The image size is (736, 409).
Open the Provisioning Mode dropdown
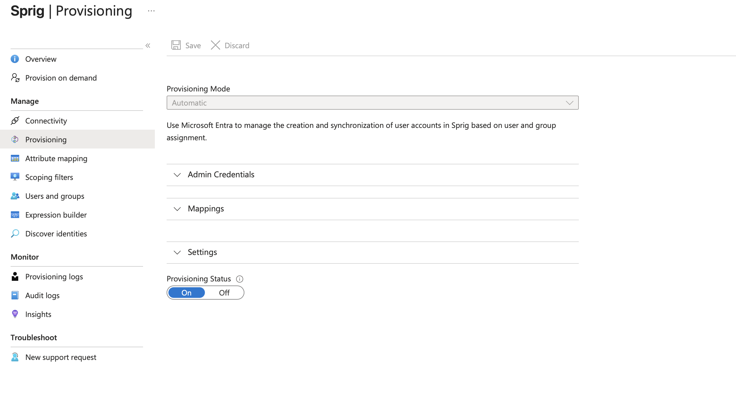[372, 103]
